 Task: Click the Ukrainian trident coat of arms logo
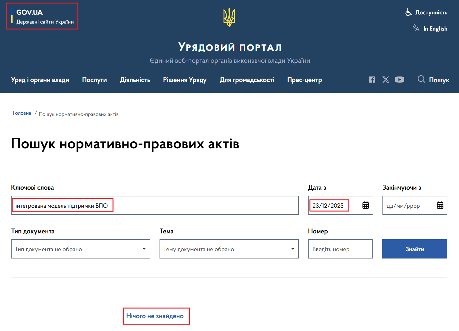[229, 17]
